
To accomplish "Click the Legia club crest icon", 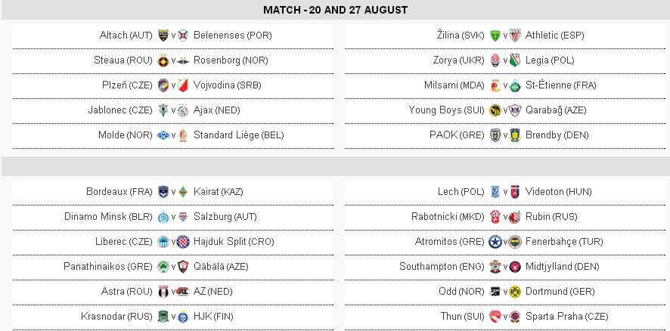I will (516, 60).
